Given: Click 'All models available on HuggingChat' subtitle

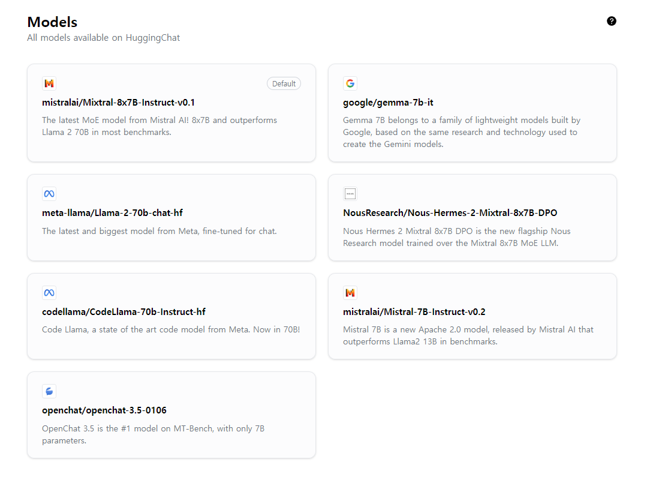Looking at the screenshot, I should 104,38.
